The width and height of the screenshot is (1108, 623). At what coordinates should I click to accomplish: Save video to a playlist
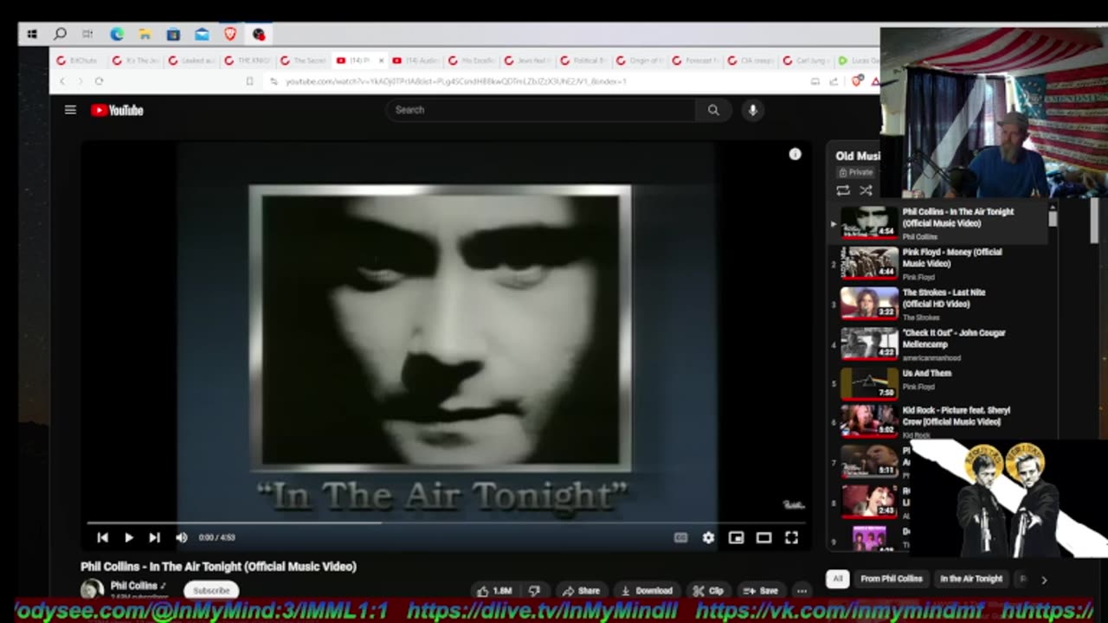(761, 591)
